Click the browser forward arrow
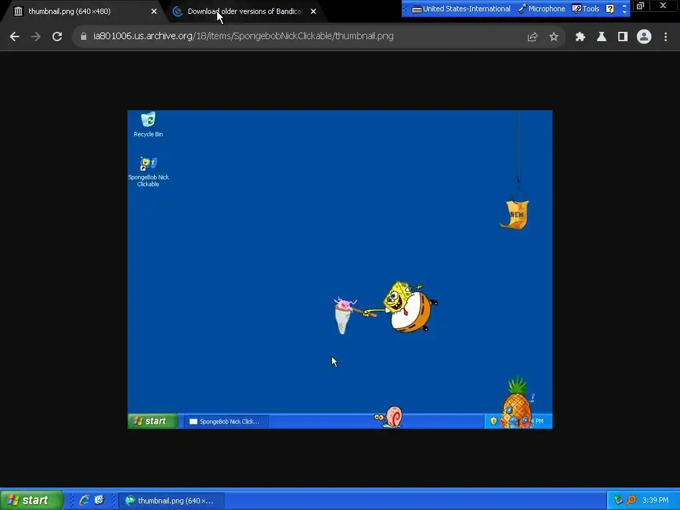This screenshot has height=510, width=680. pyautogui.click(x=36, y=37)
